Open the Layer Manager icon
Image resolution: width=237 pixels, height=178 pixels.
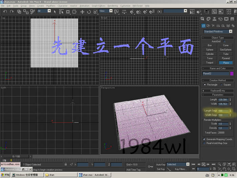coord(207,12)
